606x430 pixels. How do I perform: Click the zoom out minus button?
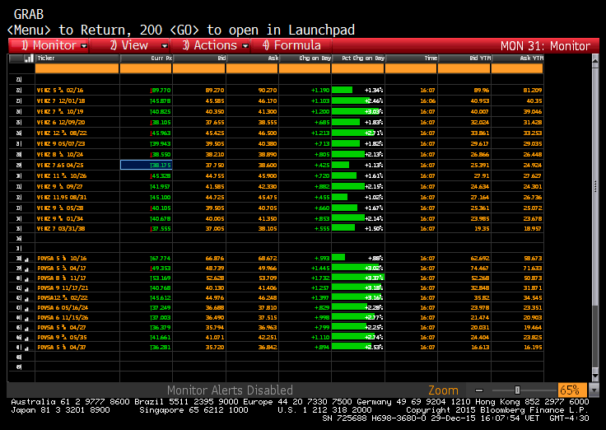tap(479, 390)
